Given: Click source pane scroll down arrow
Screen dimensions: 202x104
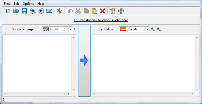Looking at the screenshot, I should (73, 89).
